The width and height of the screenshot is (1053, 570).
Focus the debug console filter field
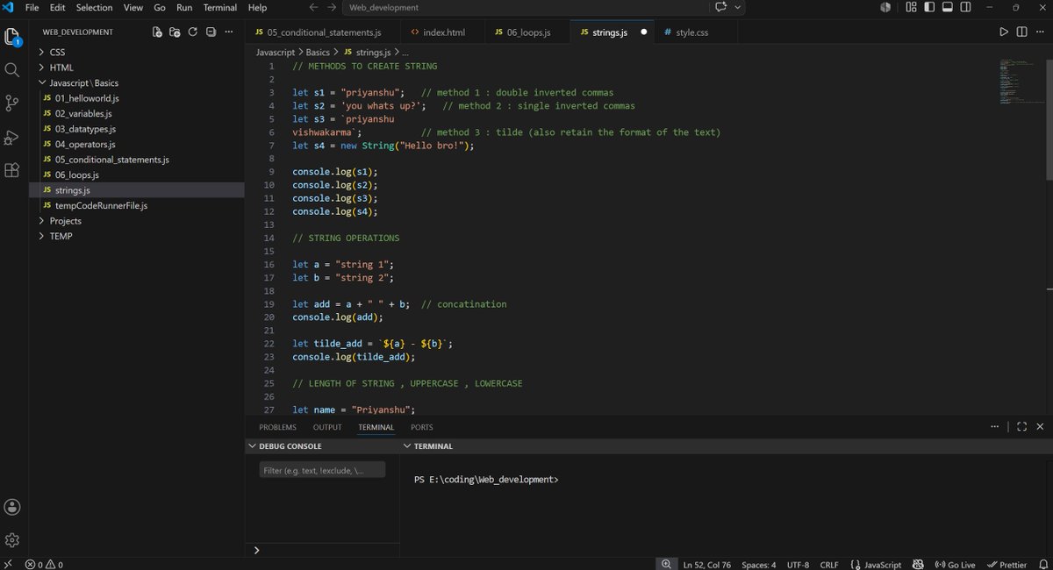pos(322,470)
